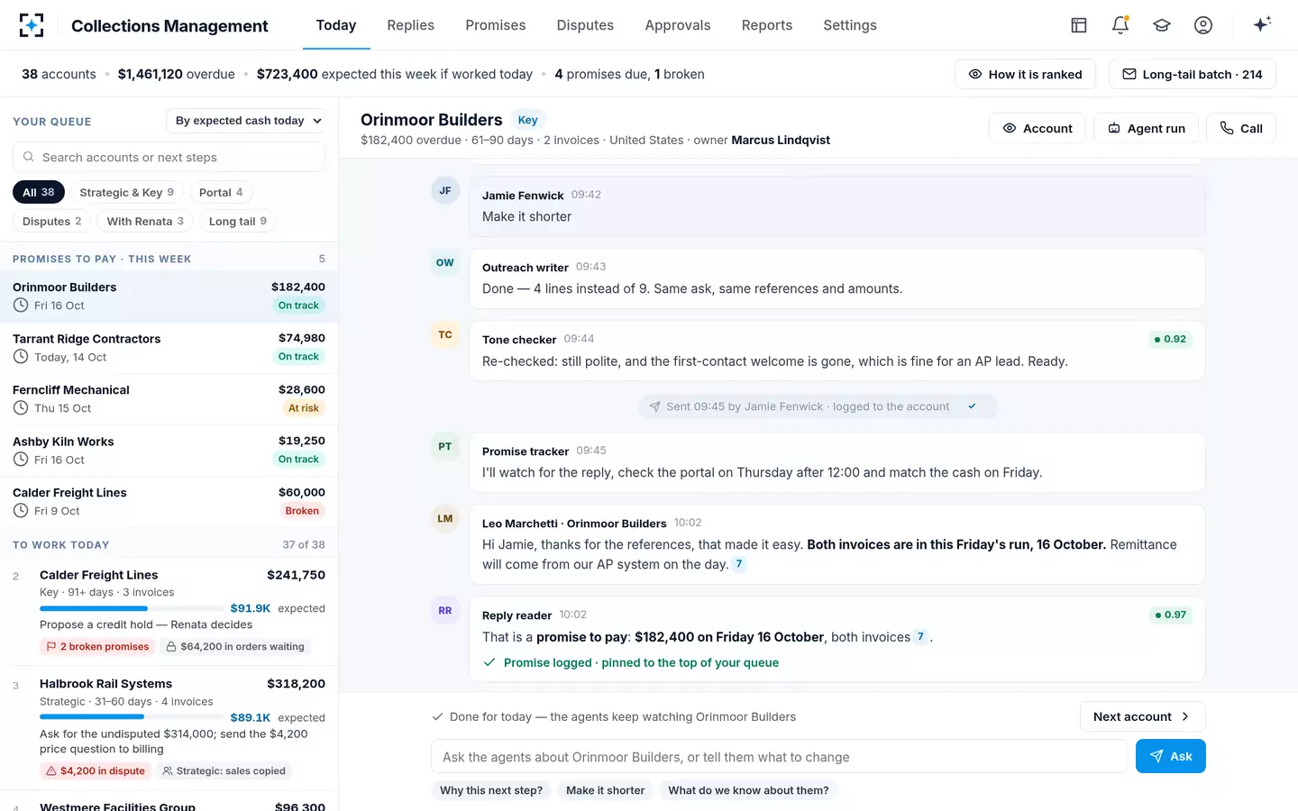Click the LM avatar for Leo Marchetti
The height and width of the screenshot is (811, 1298).
(x=445, y=519)
